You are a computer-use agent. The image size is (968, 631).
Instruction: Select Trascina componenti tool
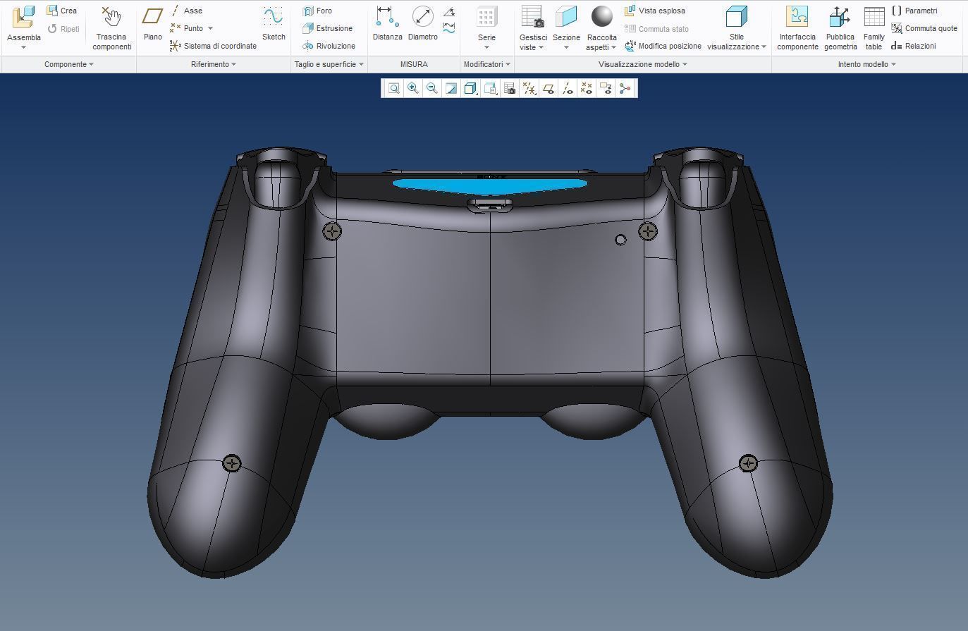[x=111, y=28]
